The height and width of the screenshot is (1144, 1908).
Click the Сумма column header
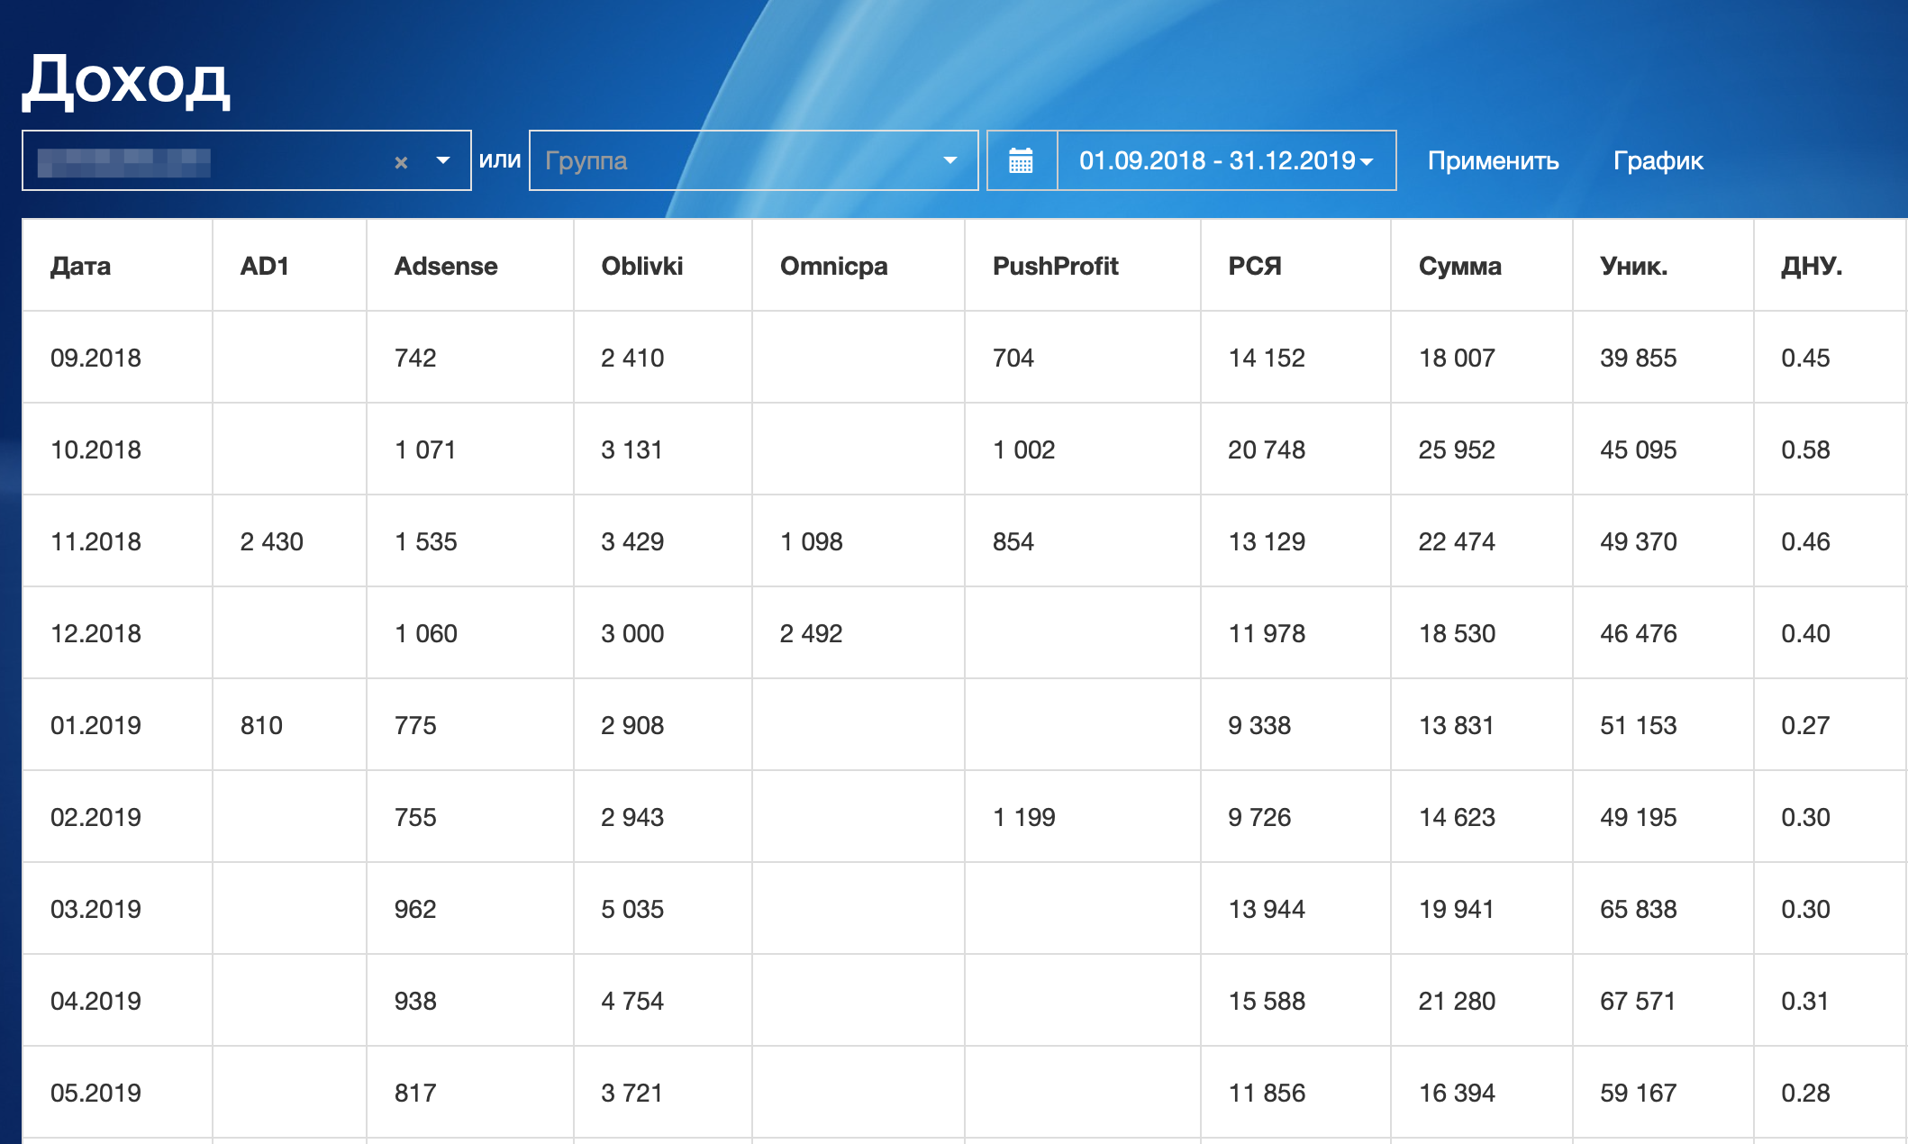pyautogui.click(x=1459, y=267)
